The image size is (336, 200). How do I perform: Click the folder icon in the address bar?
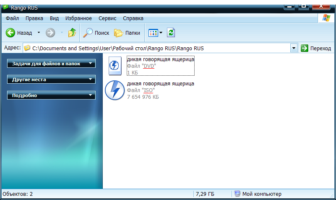27,48
